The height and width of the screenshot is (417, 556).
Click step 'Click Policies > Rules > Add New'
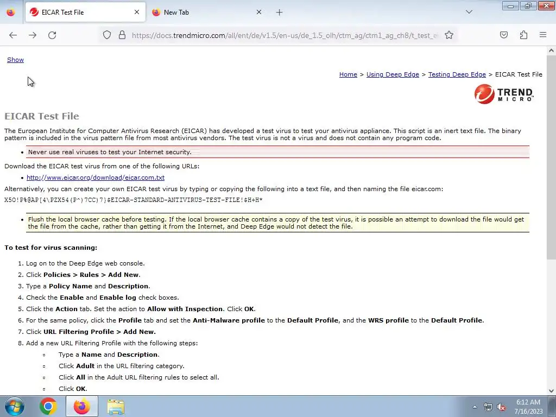point(83,275)
